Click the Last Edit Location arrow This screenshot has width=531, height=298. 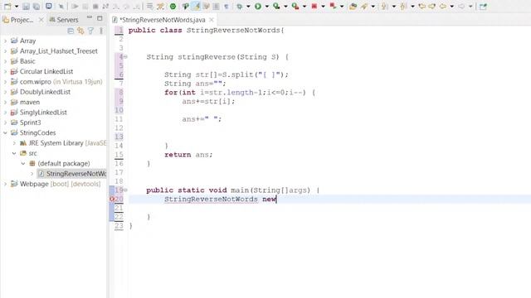pos(422,6)
